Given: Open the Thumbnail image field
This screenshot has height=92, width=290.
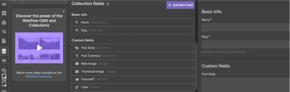Looking at the screenshot, I should tap(133, 71).
